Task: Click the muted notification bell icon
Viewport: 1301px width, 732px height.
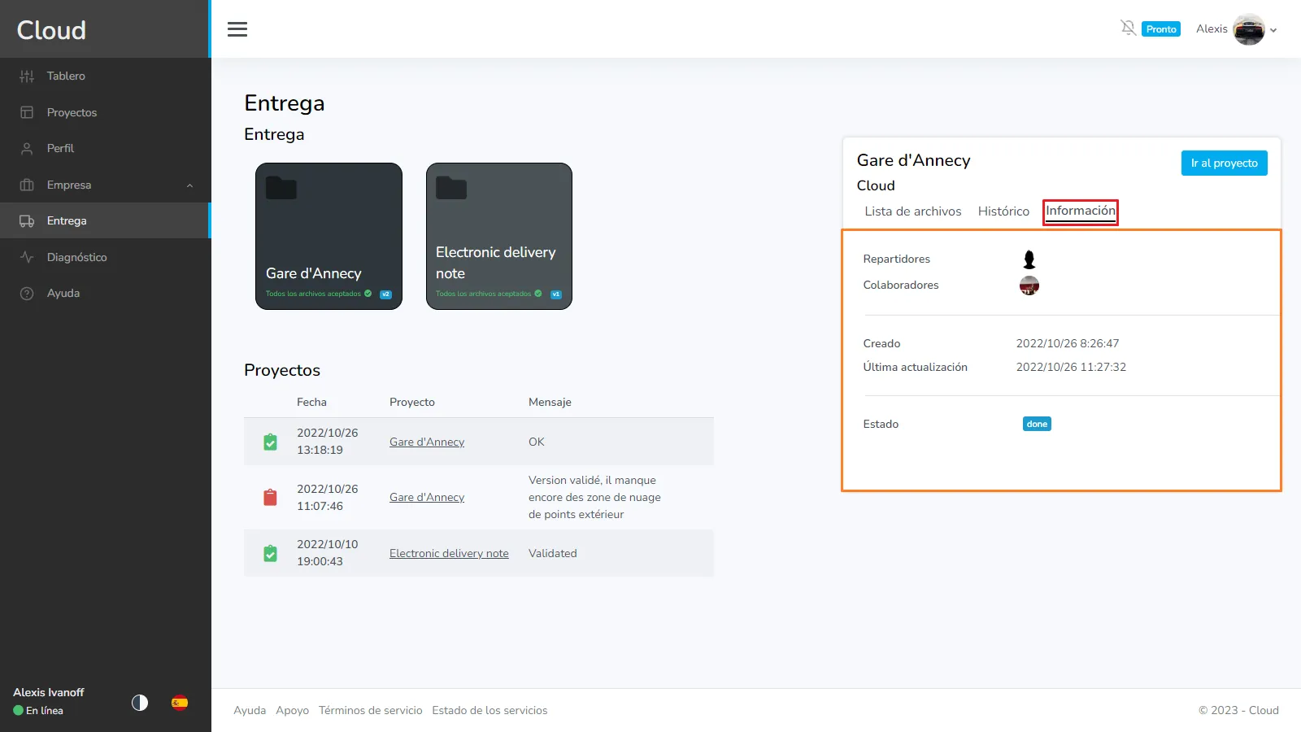Action: click(x=1128, y=28)
